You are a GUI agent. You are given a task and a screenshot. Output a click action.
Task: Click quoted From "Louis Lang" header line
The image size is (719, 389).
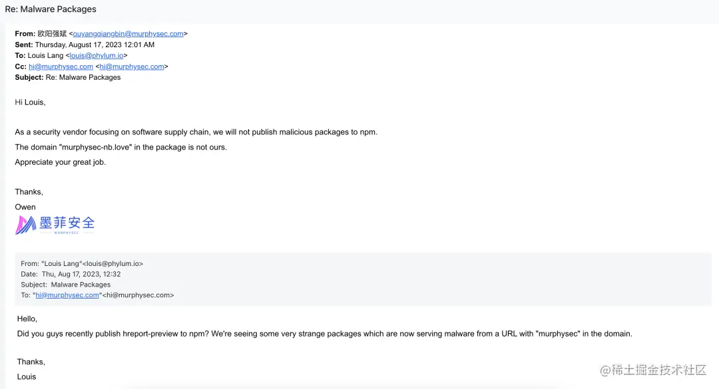(x=82, y=263)
